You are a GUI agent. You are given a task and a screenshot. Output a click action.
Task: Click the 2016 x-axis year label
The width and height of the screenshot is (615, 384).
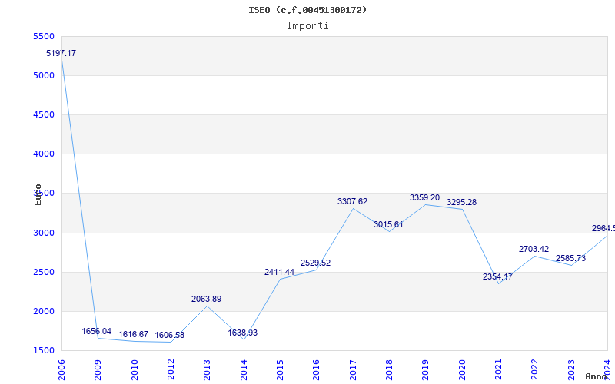(316, 370)
